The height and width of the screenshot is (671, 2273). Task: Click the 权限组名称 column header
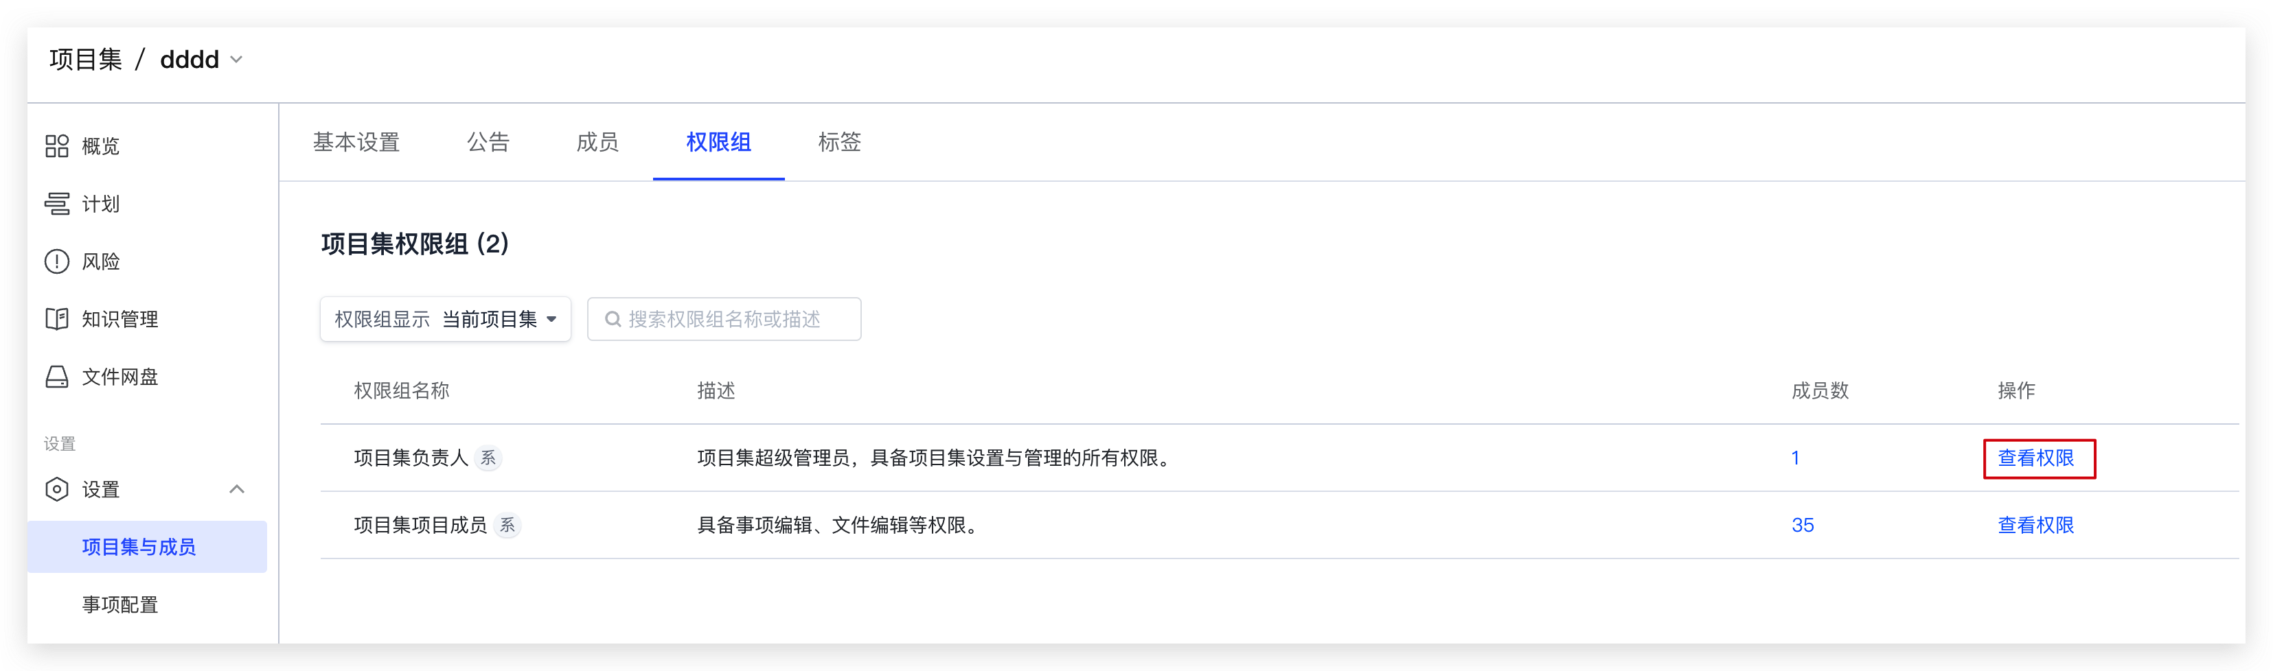[402, 390]
